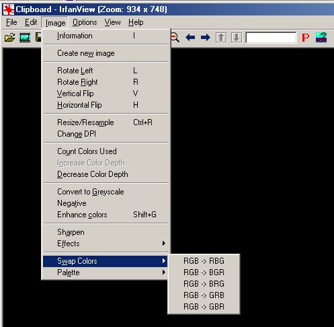
Task: Click the red P properties icon
Action: [x=305, y=38]
